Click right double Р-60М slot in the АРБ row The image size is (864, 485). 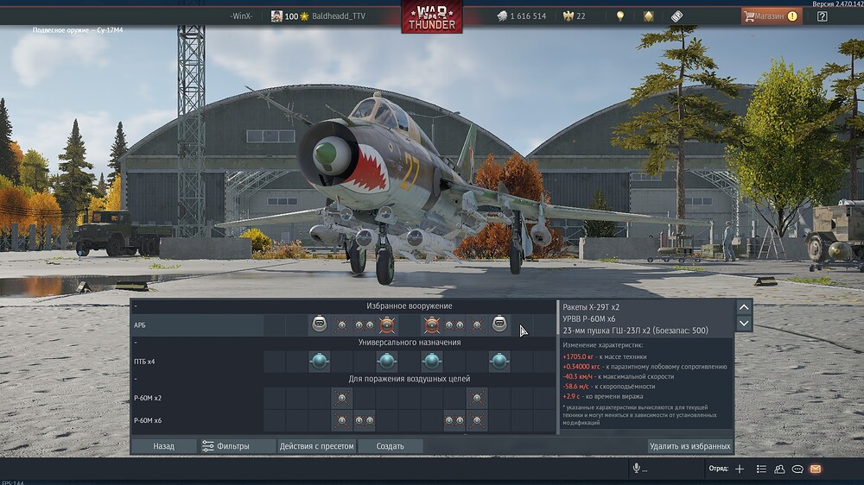coord(454,324)
